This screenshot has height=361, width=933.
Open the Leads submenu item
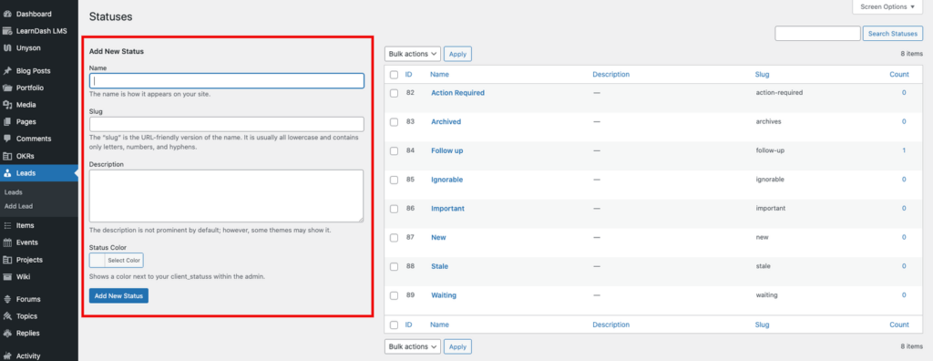click(x=13, y=192)
